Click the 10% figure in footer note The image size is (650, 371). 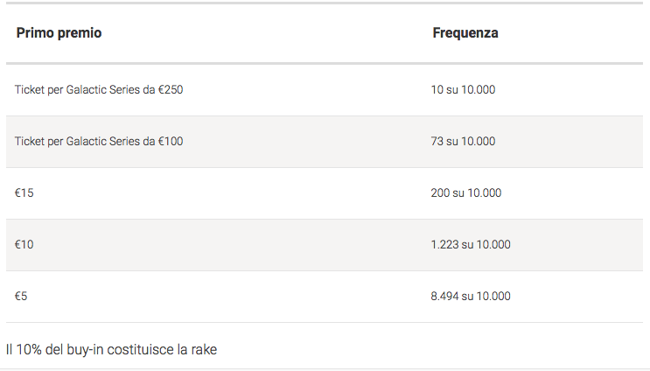(x=29, y=350)
